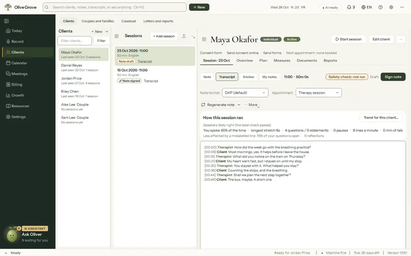
Task: Open sessions panel more arrow icon
Action: tap(193, 36)
